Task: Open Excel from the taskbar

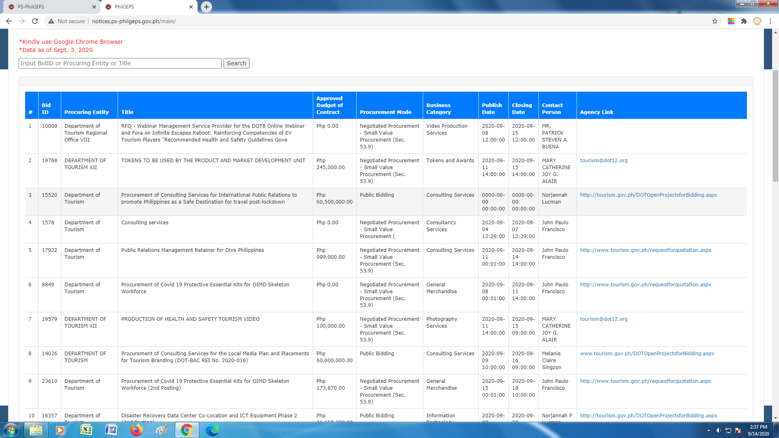Action: (86, 430)
